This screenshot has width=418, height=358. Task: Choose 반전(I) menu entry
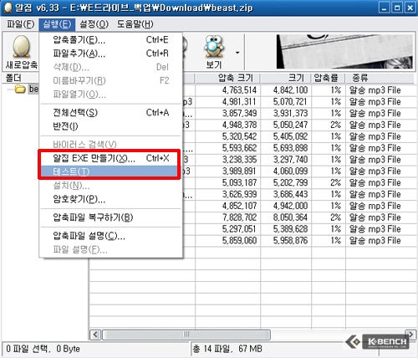click(110, 126)
